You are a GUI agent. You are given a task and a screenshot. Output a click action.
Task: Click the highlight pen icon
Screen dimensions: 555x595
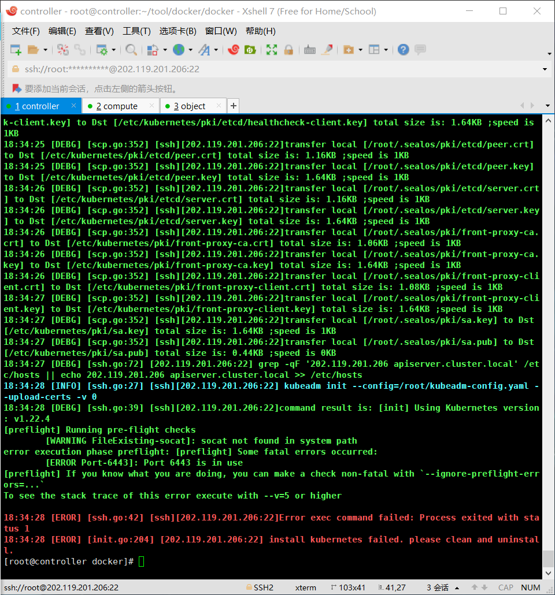click(327, 50)
